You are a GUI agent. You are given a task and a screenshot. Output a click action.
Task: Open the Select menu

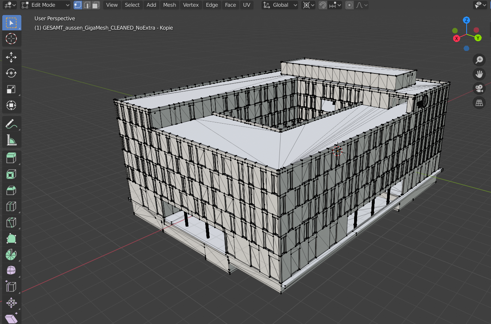tap(132, 5)
